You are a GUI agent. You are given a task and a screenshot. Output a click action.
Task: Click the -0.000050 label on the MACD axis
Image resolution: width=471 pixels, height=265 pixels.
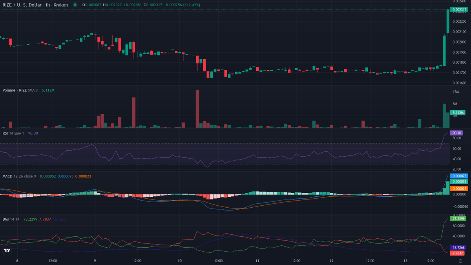pos(460,207)
